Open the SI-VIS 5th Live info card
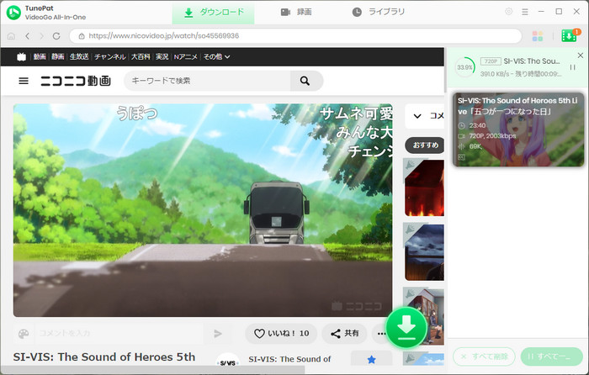The width and height of the screenshot is (589, 375). point(518,129)
